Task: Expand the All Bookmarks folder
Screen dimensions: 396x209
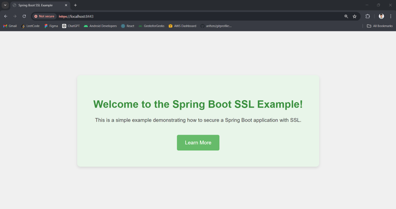Action: point(380,26)
